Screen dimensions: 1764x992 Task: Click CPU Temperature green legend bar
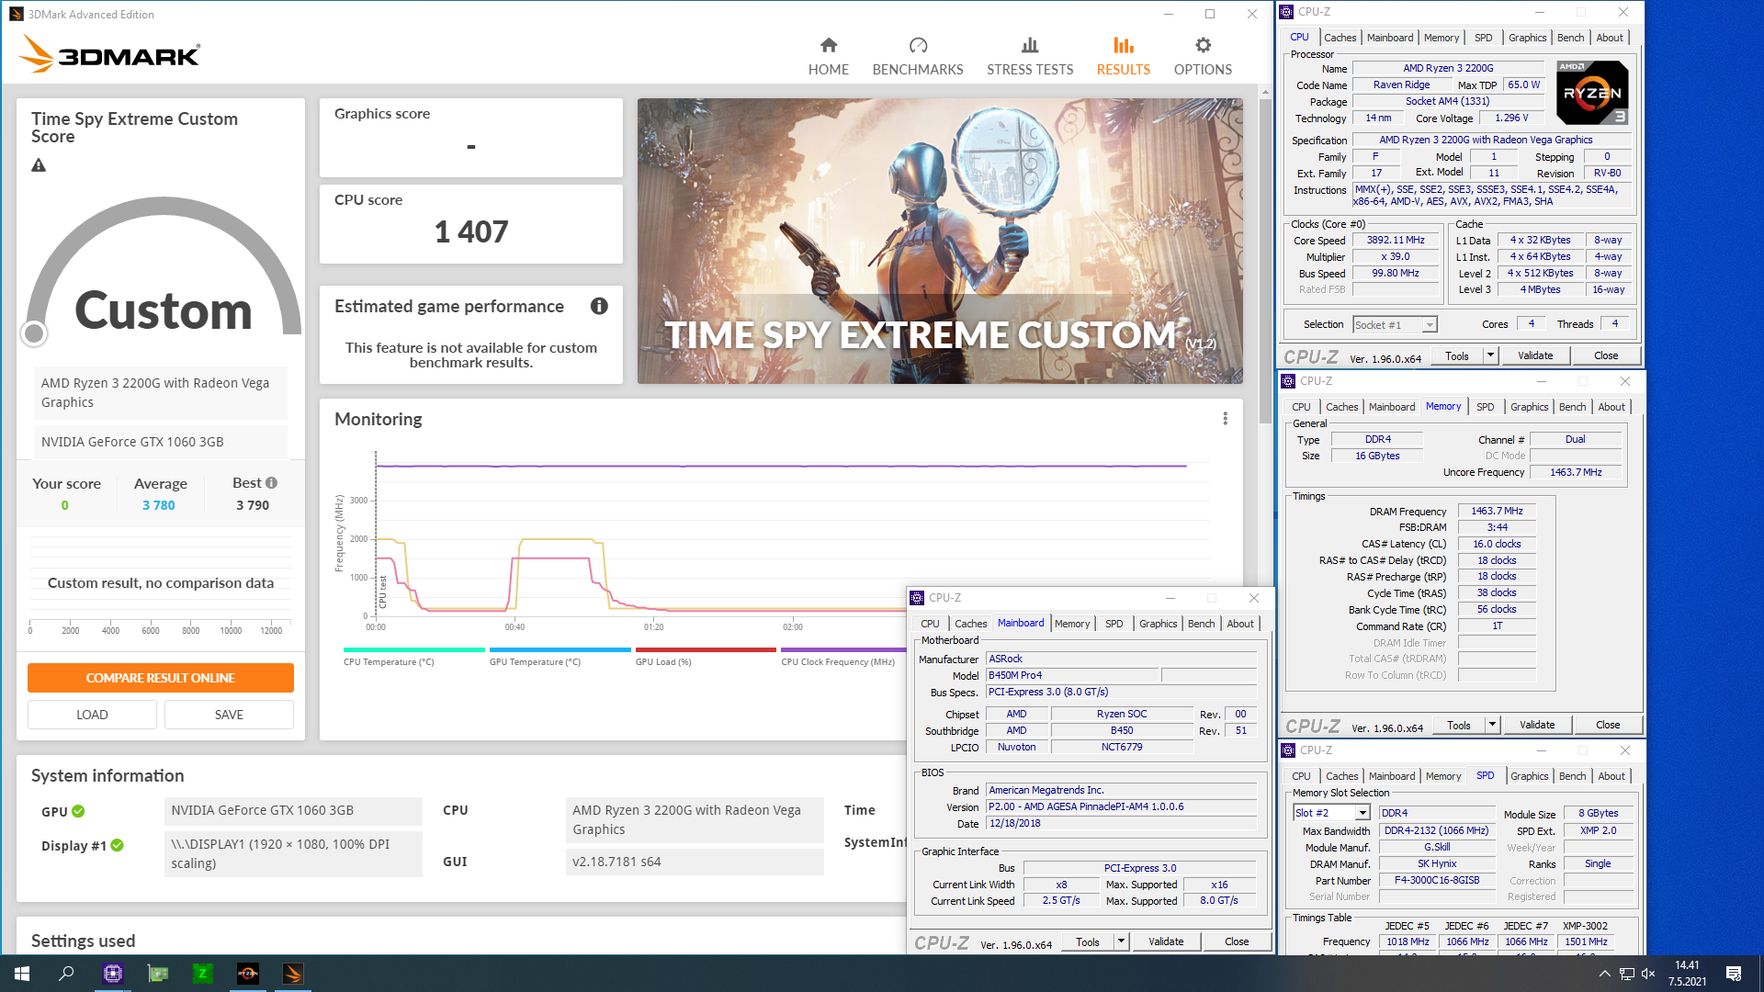coord(413,649)
